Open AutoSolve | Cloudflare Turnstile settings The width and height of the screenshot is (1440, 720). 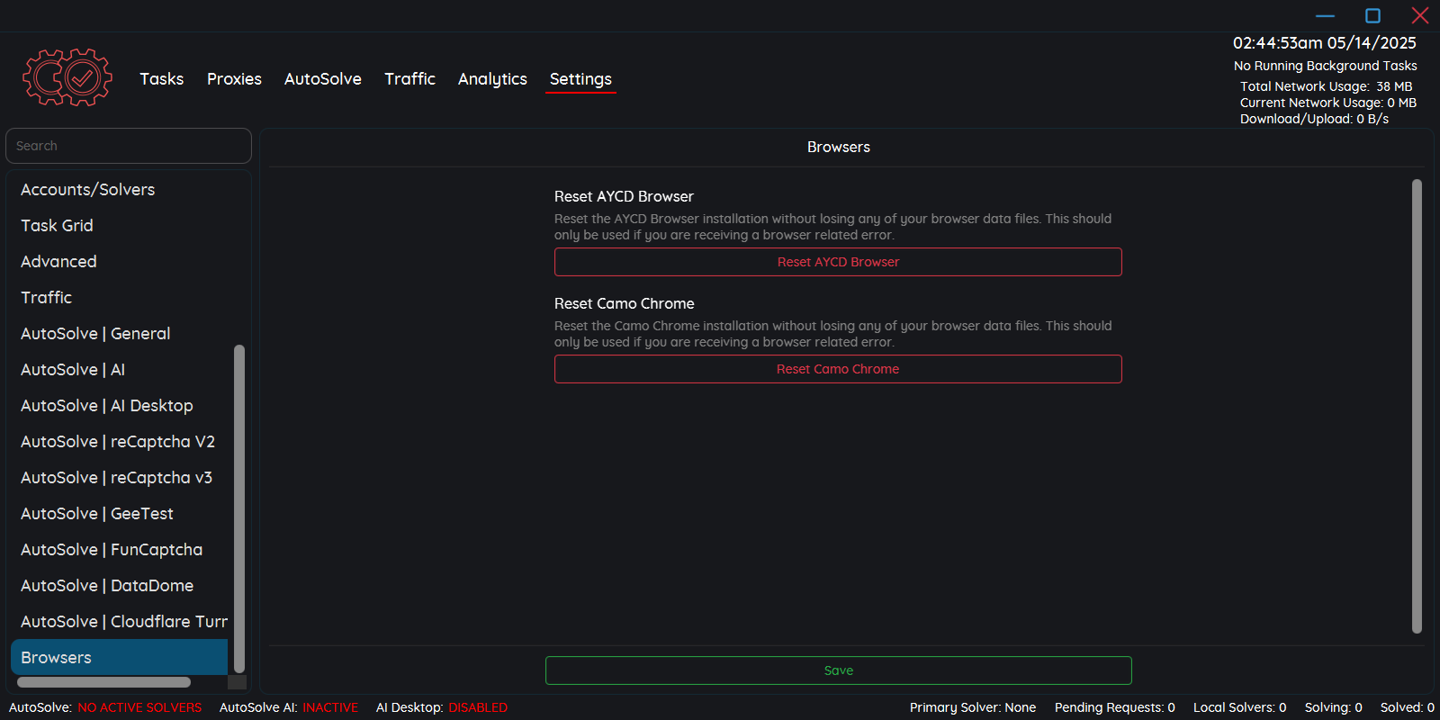coord(120,622)
